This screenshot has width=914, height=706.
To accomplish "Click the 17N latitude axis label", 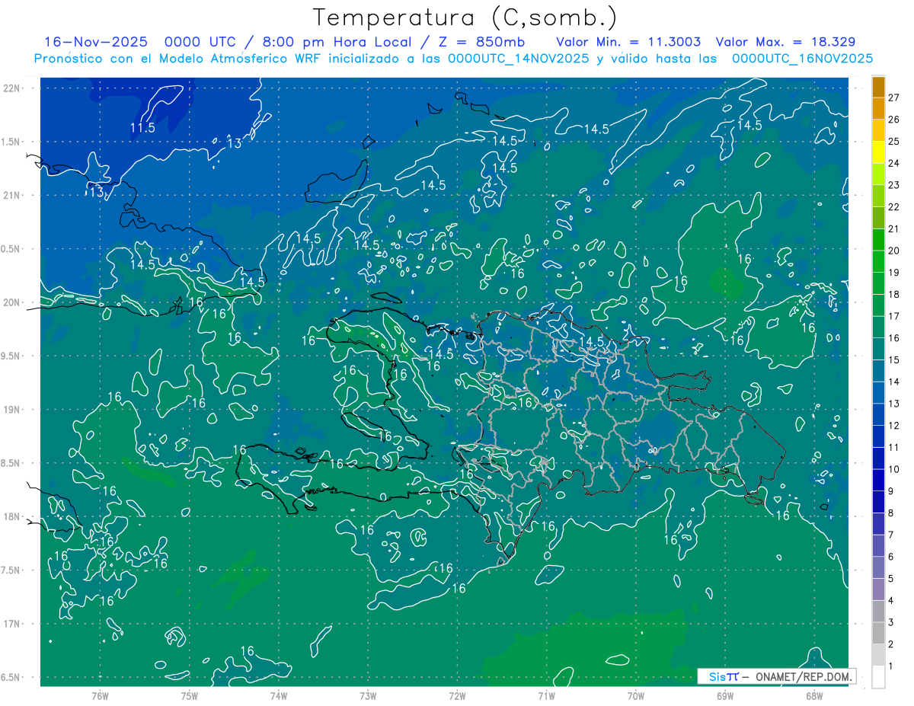I will tap(12, 624).
